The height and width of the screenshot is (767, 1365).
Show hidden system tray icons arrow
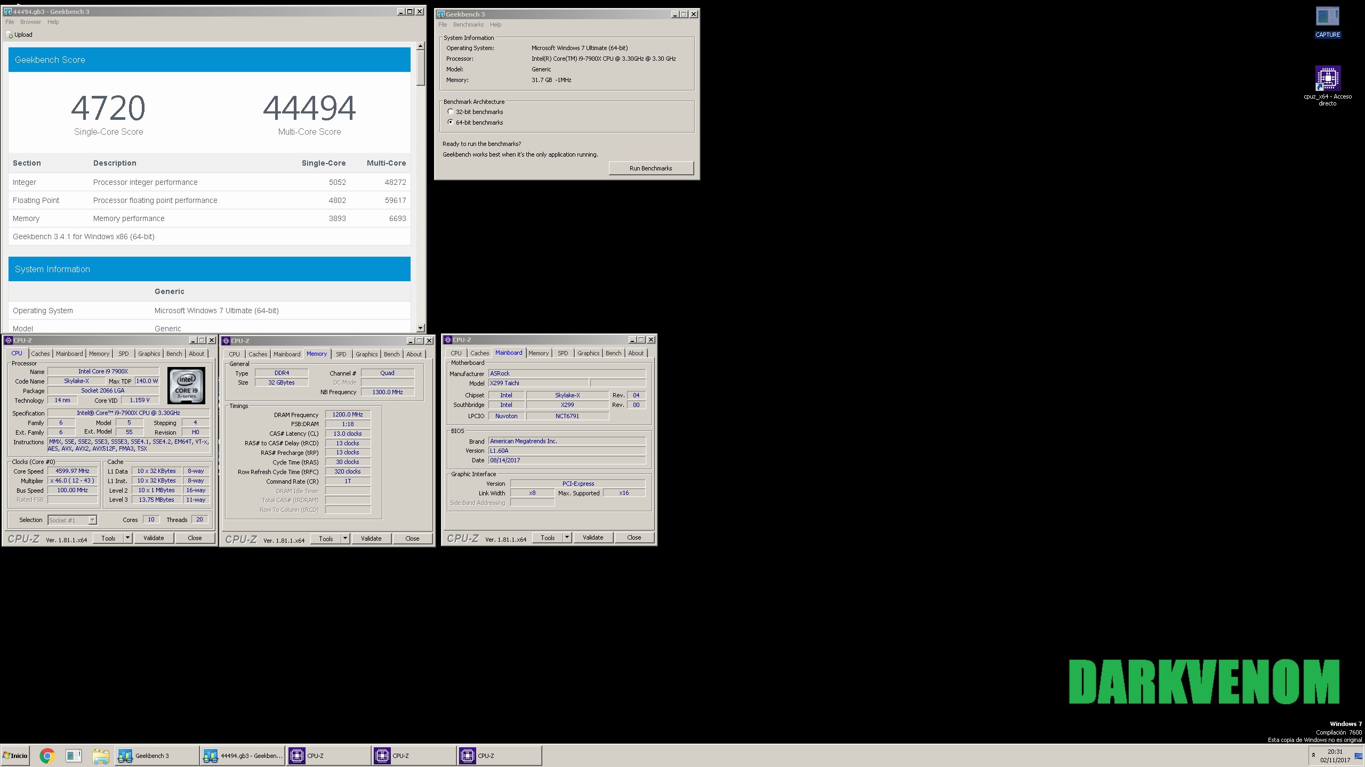[1313, 755]
